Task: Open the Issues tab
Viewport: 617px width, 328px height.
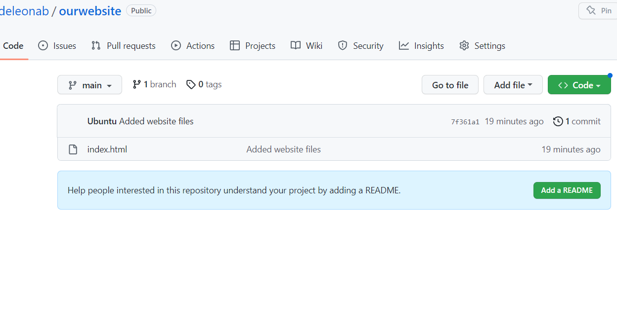Action: [x=57, y=46]
